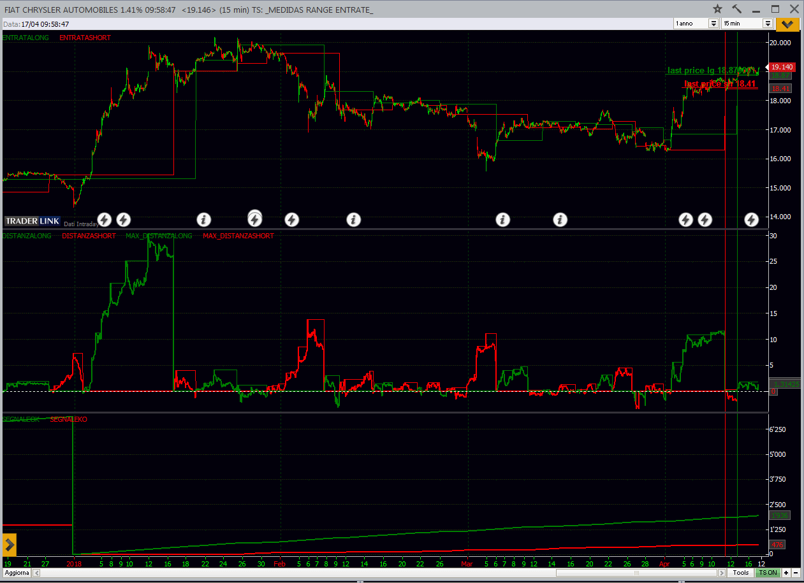804x583 pixels.
Task: Open settings with the hammer icon
Action: point(737,9)
